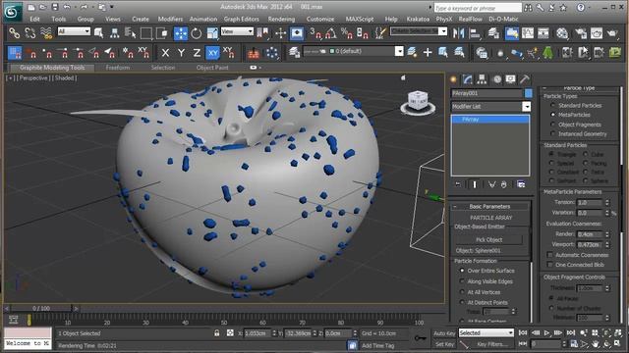Open the Utilities hammer panel icon

525,79
